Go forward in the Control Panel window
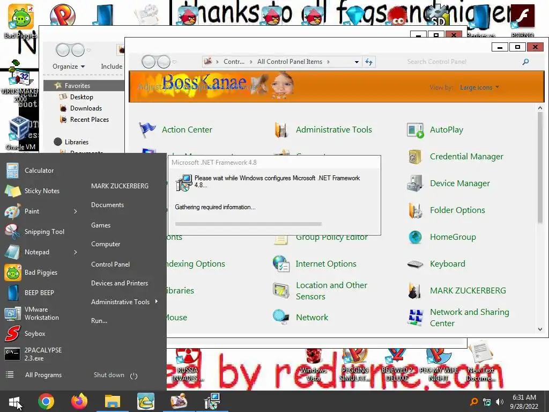 tap(164, 62)
